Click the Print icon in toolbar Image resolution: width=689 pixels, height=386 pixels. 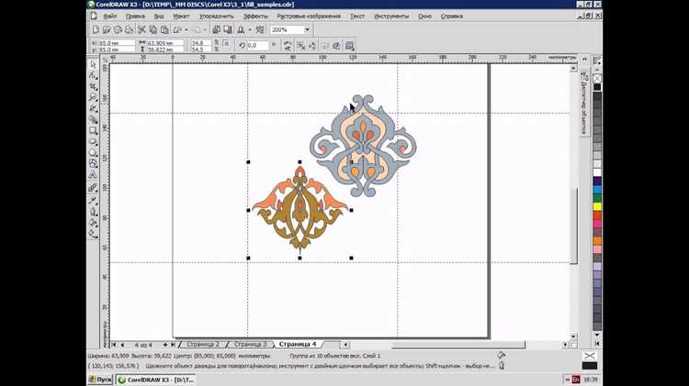129,30
